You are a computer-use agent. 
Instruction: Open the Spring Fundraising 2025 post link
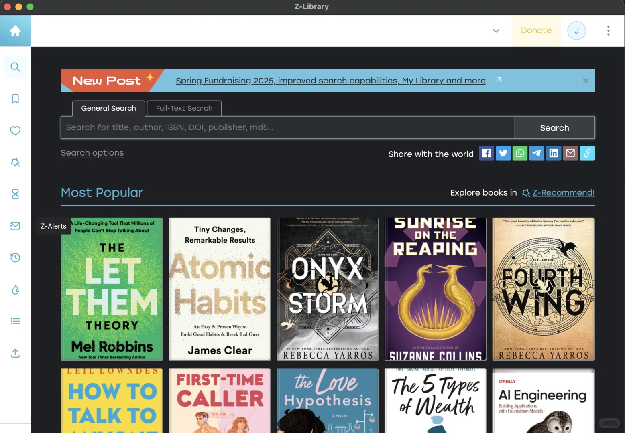(x=331, y=81)
